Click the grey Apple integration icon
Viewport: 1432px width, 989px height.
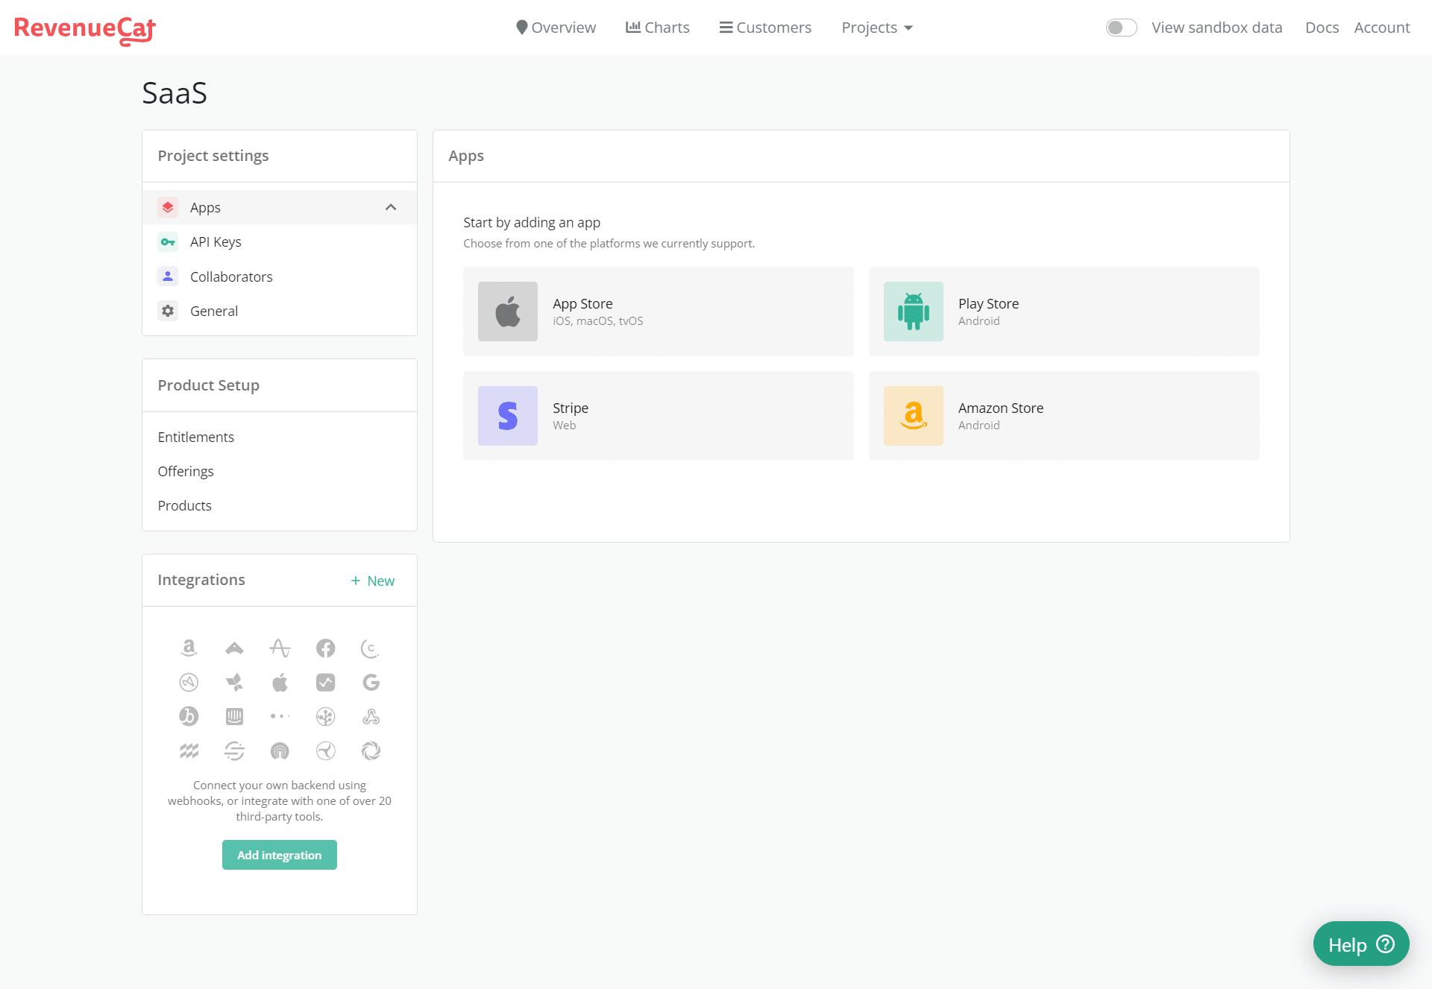pyautogui.click(x=280, y=683)
